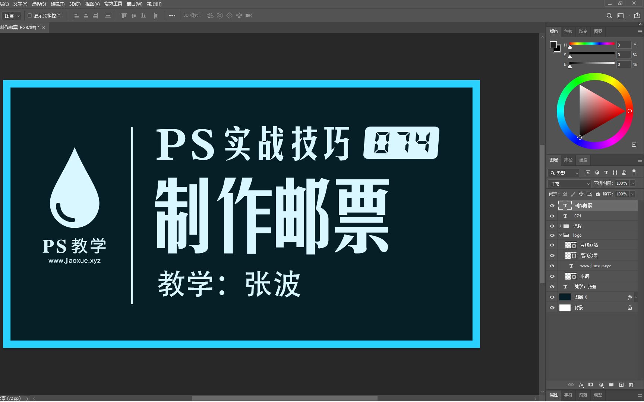Hide the 制作邮票 text layer eye

tap(552, 205)
